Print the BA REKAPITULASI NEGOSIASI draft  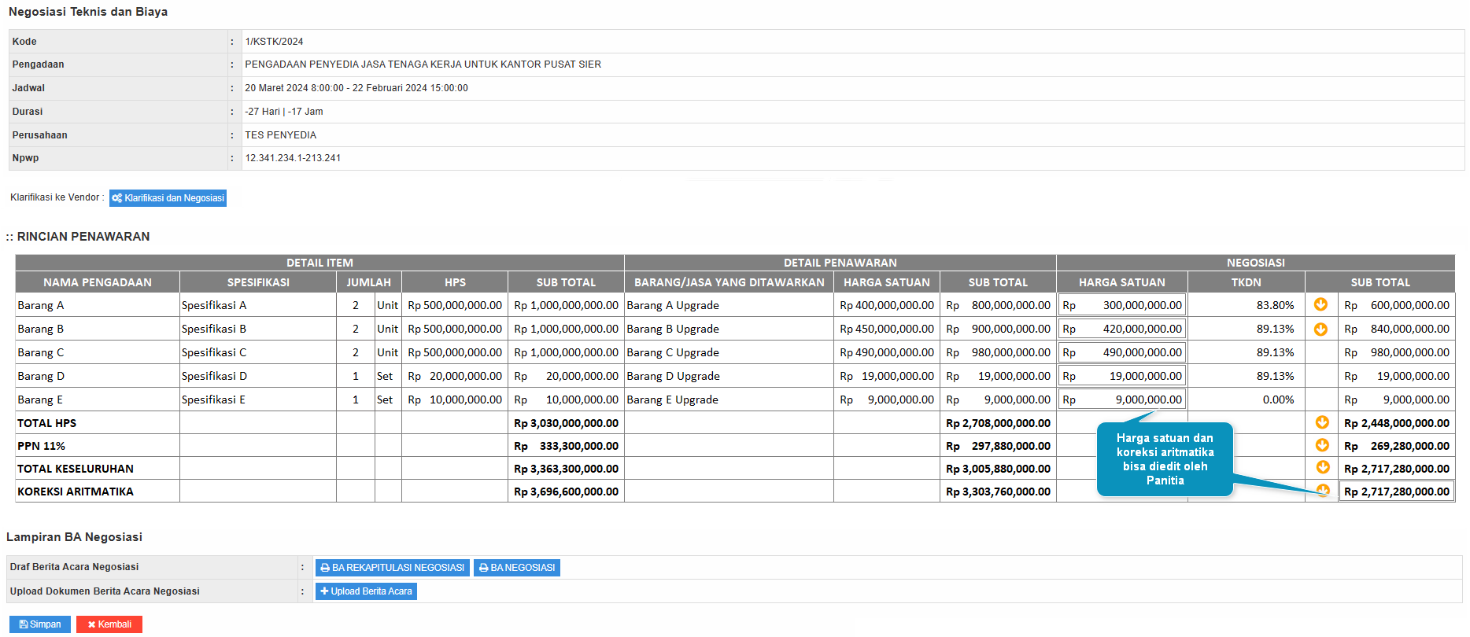[x=392, y=568]
